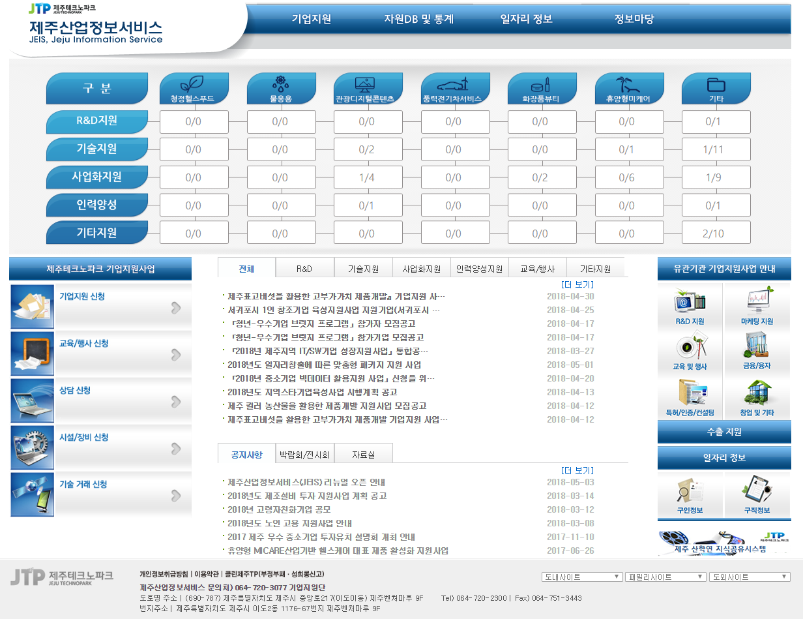This screenshot has height=619, width=803.
Task: Open the 풍력전기차서비스 car icon
Action: tap(453, 85)
